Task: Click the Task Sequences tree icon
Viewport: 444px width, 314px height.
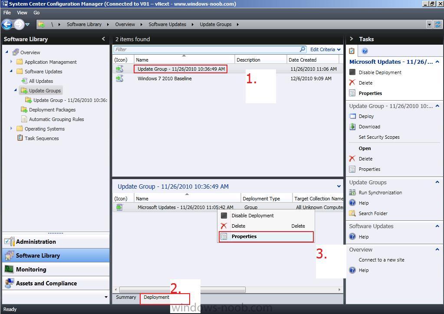Action: 20,138
